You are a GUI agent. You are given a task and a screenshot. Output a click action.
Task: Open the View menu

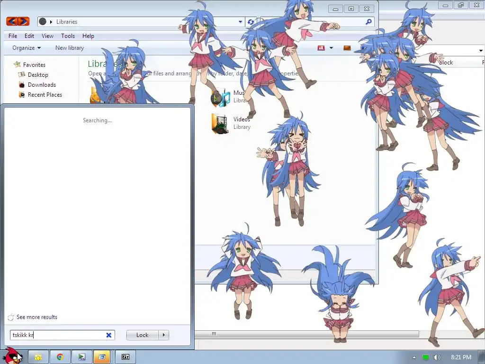47,36
